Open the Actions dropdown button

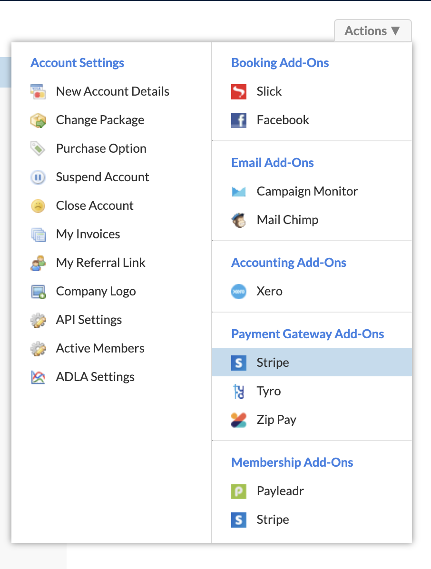pos(372,31)
